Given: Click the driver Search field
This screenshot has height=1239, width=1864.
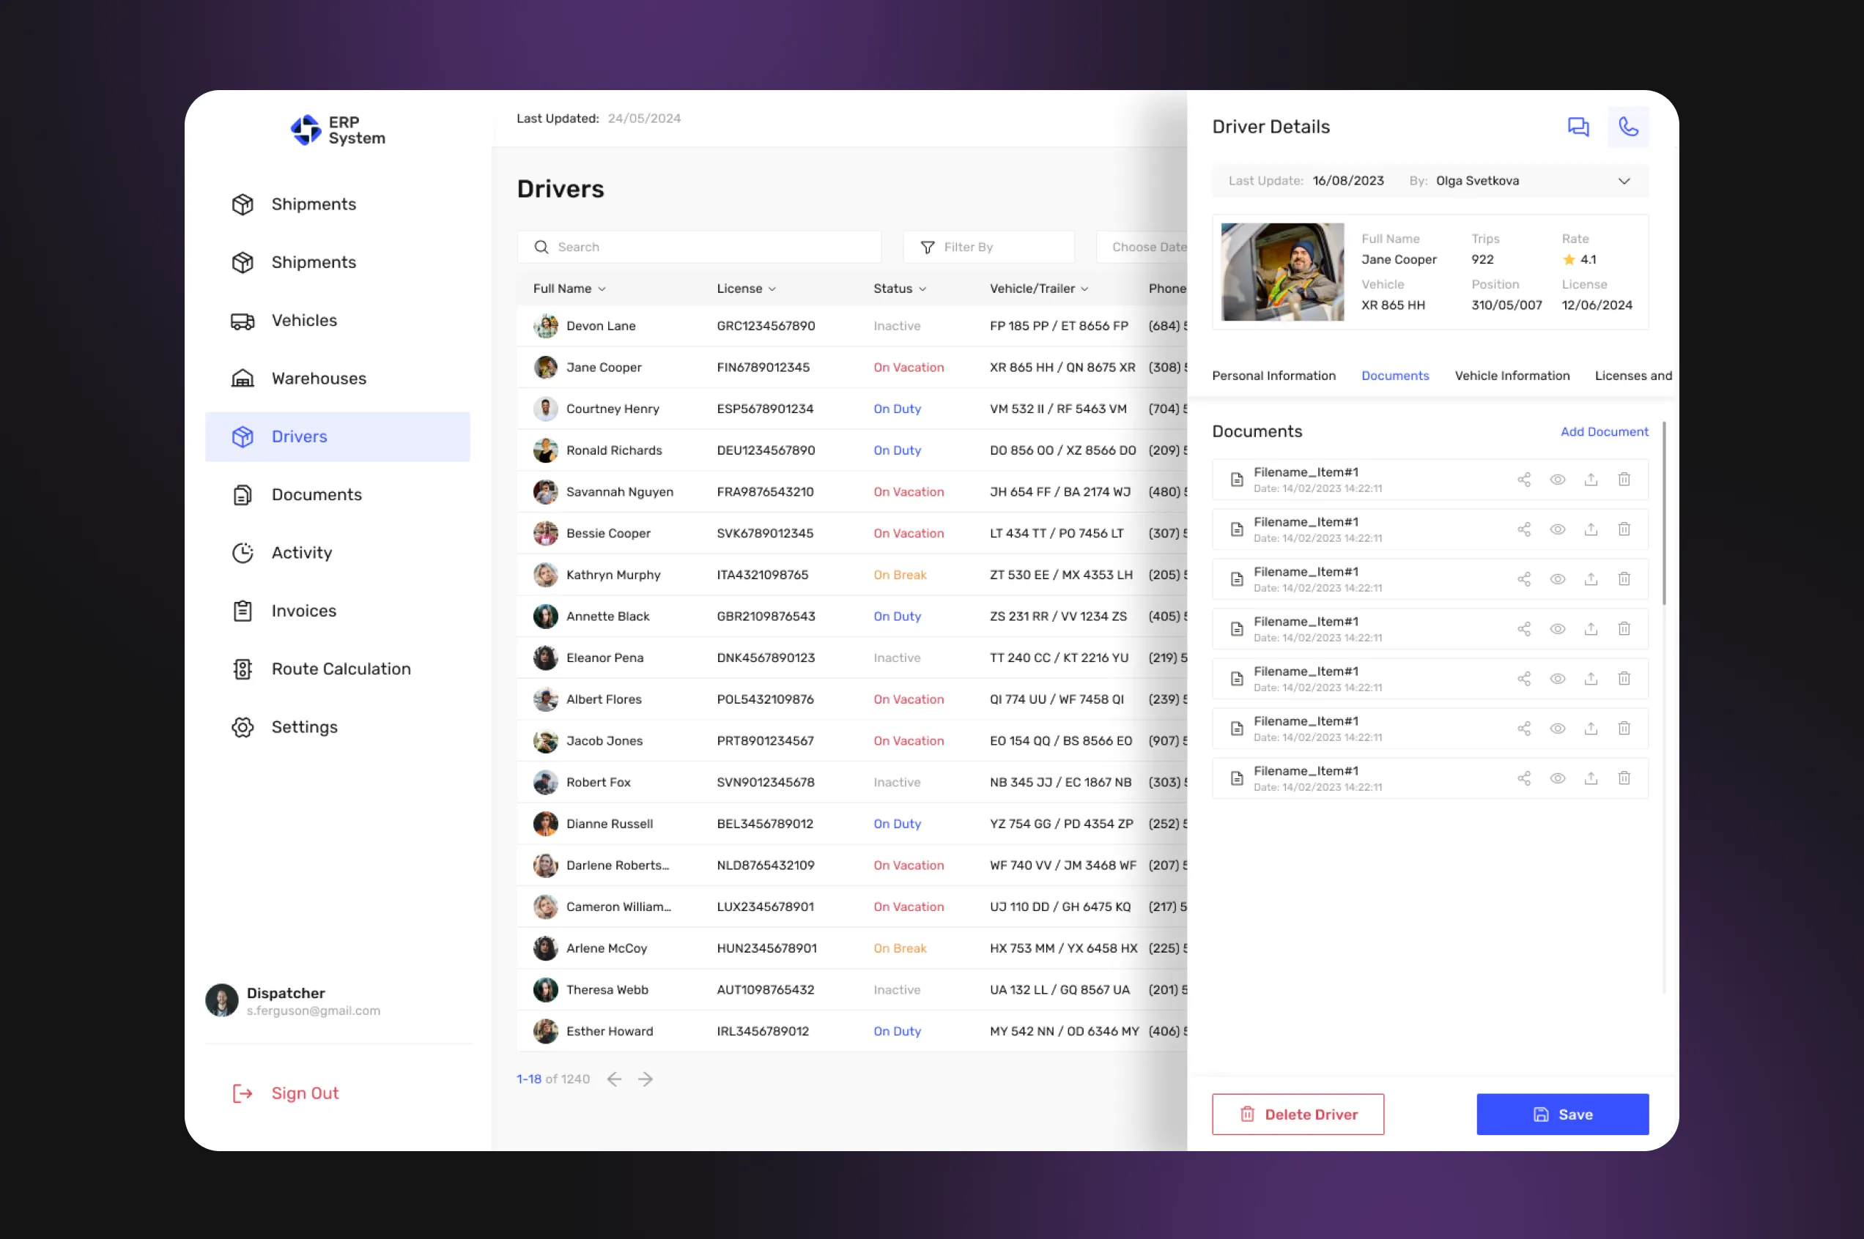Looking at the screenshot, I should [699, 248].
